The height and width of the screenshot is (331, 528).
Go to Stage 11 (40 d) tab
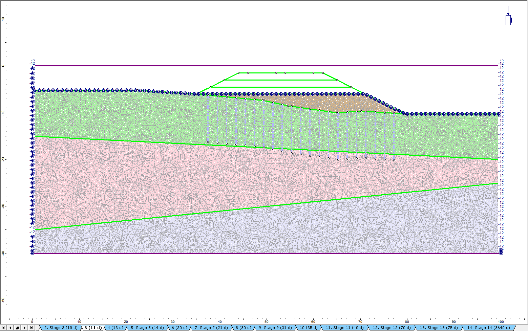[344, 328]
